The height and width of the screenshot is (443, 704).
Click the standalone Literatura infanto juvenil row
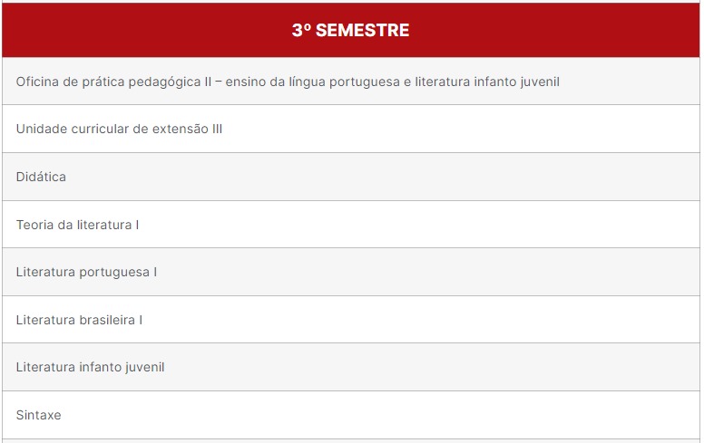point(351,367)
